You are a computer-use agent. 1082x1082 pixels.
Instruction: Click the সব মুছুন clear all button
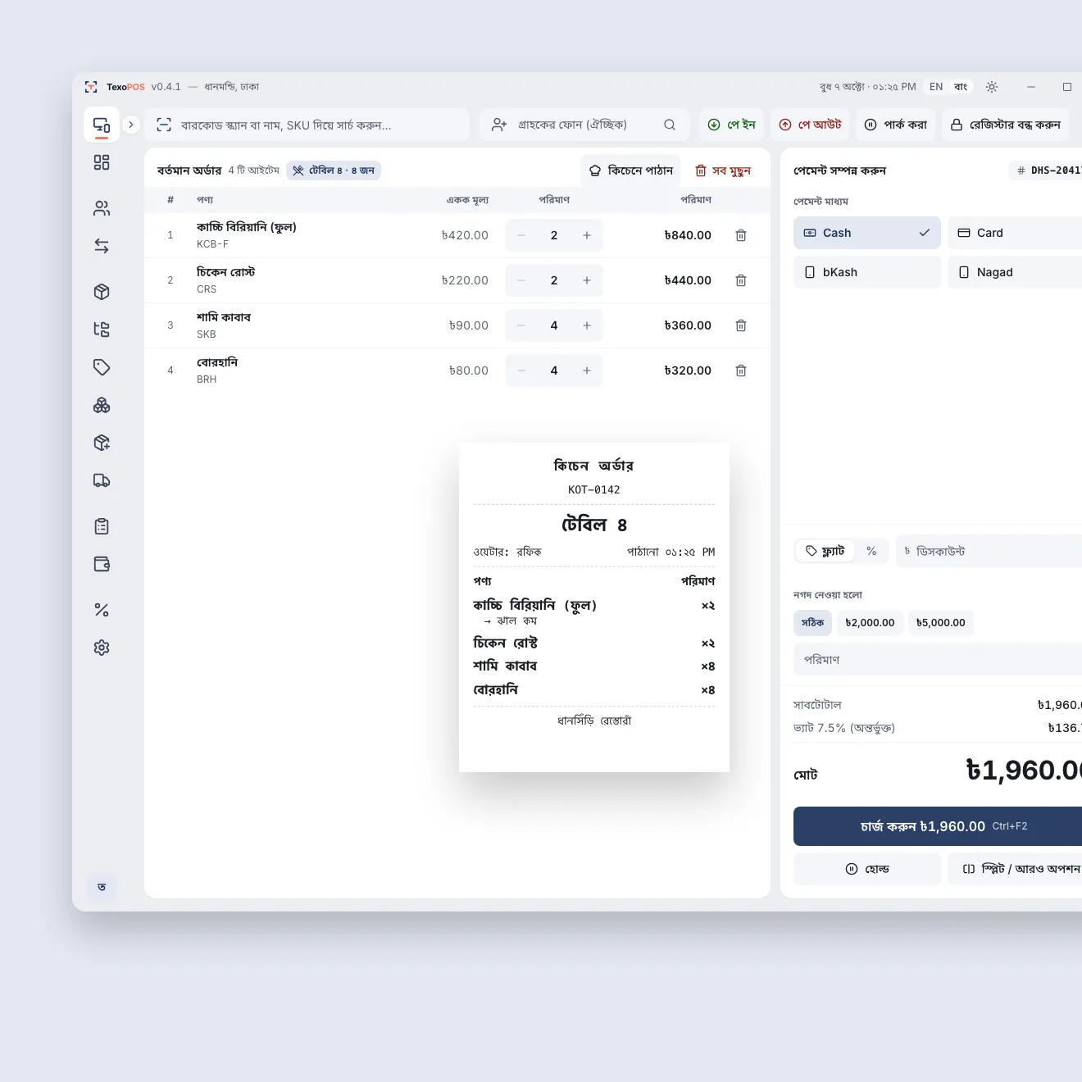click(723, 170)
